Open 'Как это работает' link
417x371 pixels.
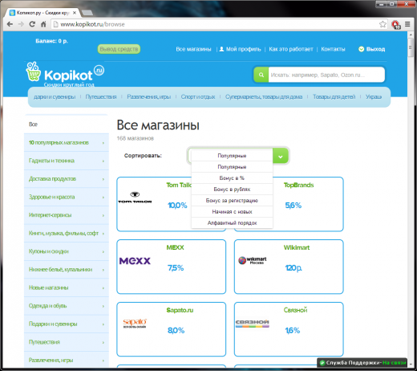pyautogui.click(x=290, y=49)
